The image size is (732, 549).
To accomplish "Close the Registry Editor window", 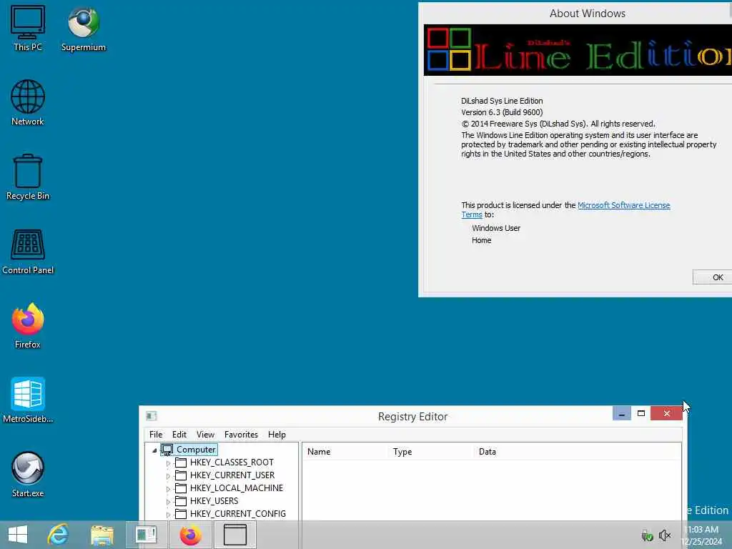I will 667,414.
